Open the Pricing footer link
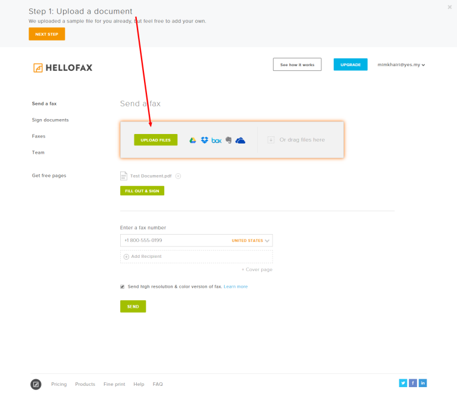Image resolution: width=457 pixels, height=399 pixels. tap(59, 384)
